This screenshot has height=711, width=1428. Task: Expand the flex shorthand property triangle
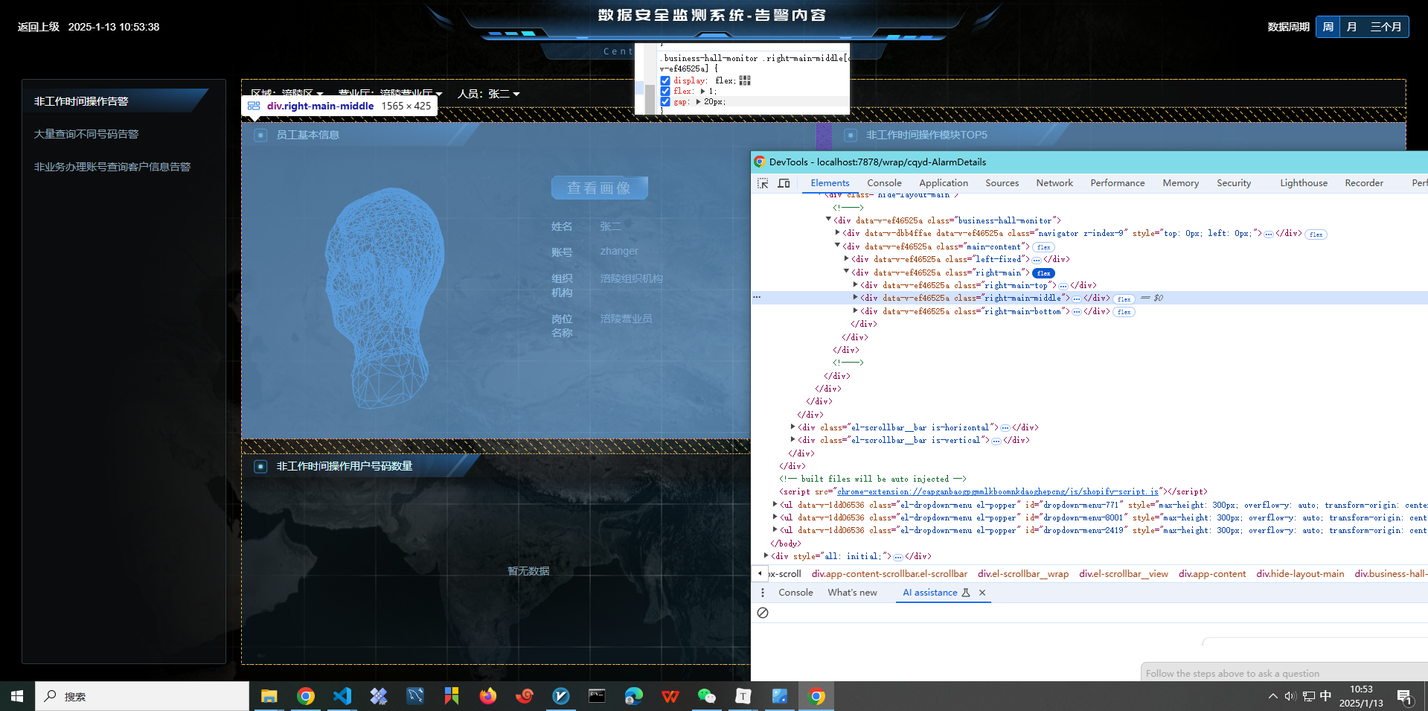pos(702,91)
